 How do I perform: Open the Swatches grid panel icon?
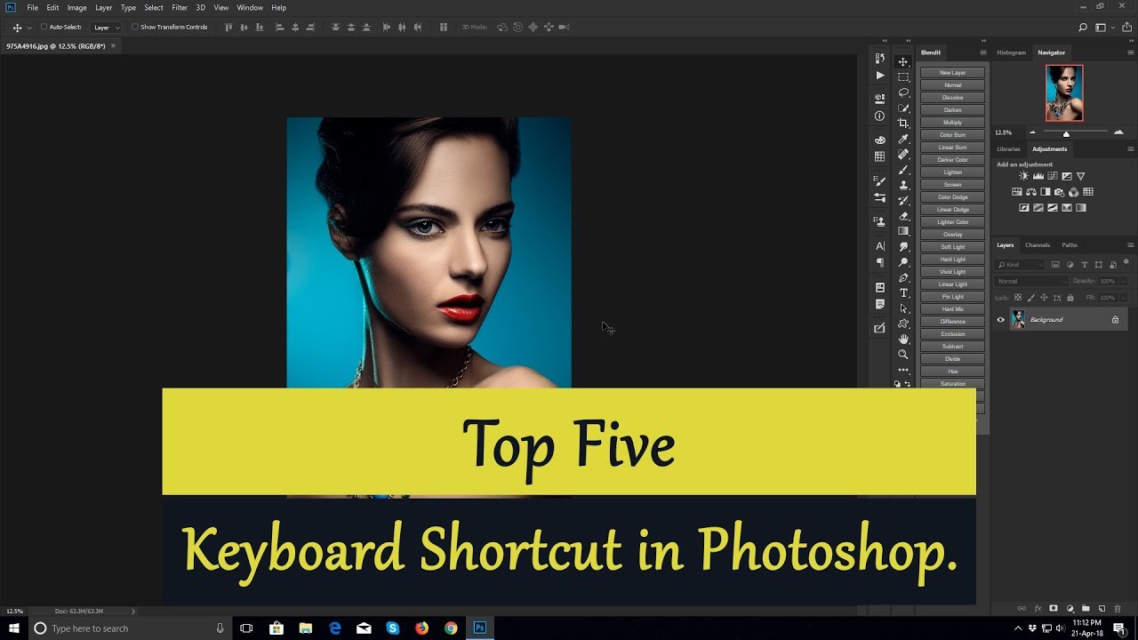click(880, 156)
